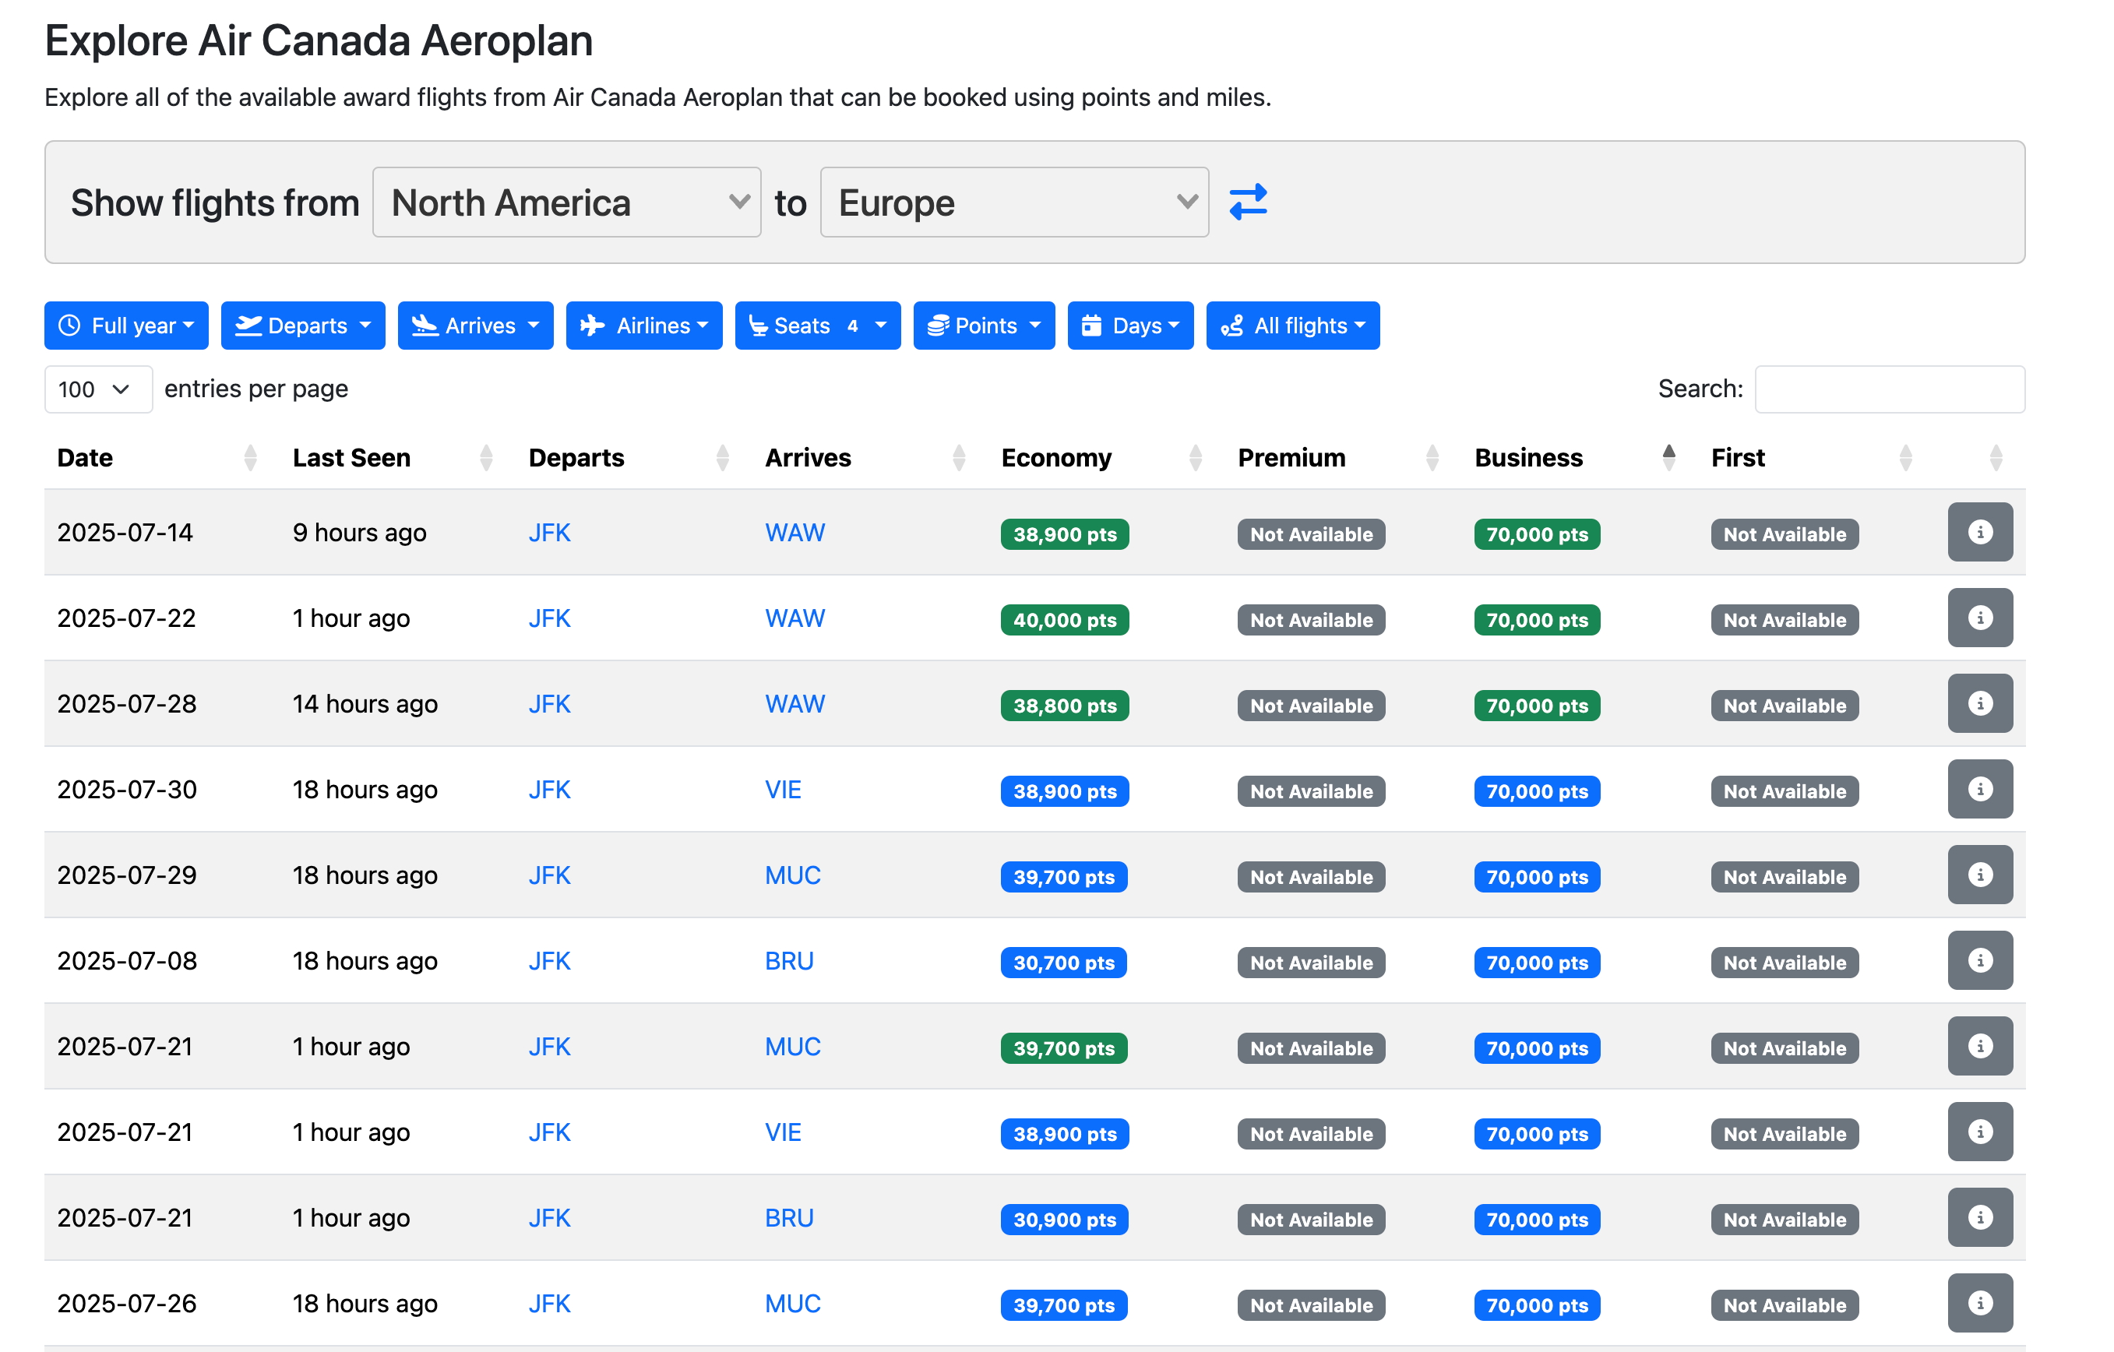Click the Date column header label
This screenshot has width=2114, height=1352.
coord(85,457)
